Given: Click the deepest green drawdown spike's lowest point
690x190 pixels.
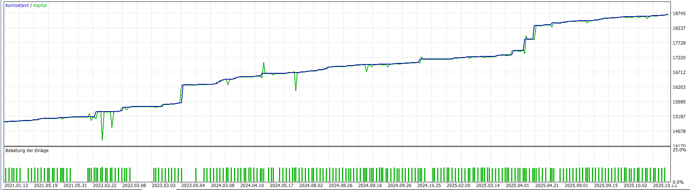Looking at the screenshot, I should (x=102, y=139).
